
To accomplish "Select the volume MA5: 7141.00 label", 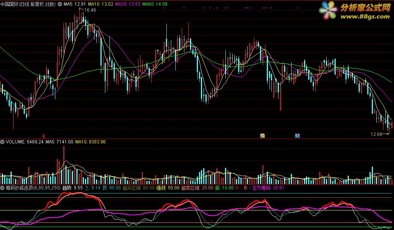I will 59,142.
